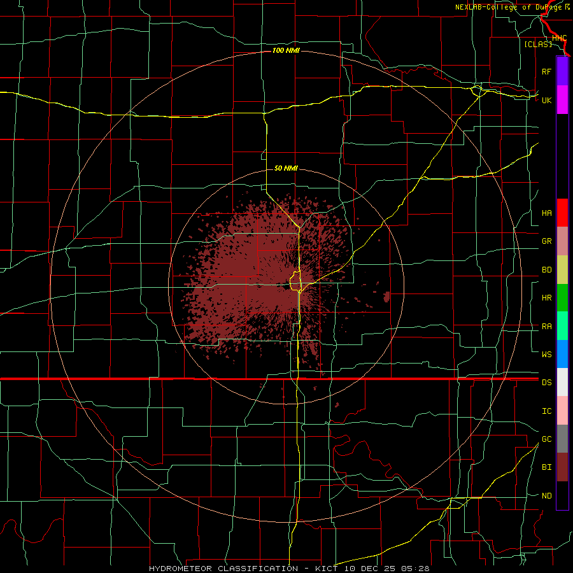Click the GC legend label
Image resolution: width=573 pixels, height=573 pixels.
pos(546,439)
